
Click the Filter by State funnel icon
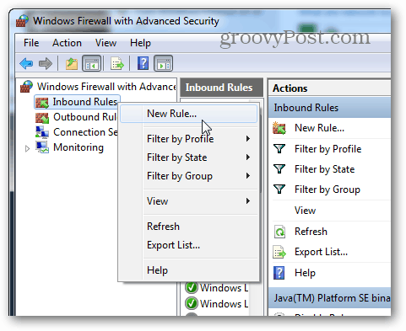[279, 168]
